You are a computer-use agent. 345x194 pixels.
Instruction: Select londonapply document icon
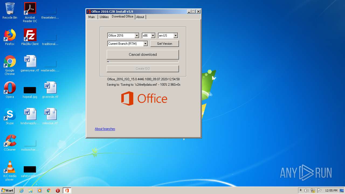coord(30,116)
